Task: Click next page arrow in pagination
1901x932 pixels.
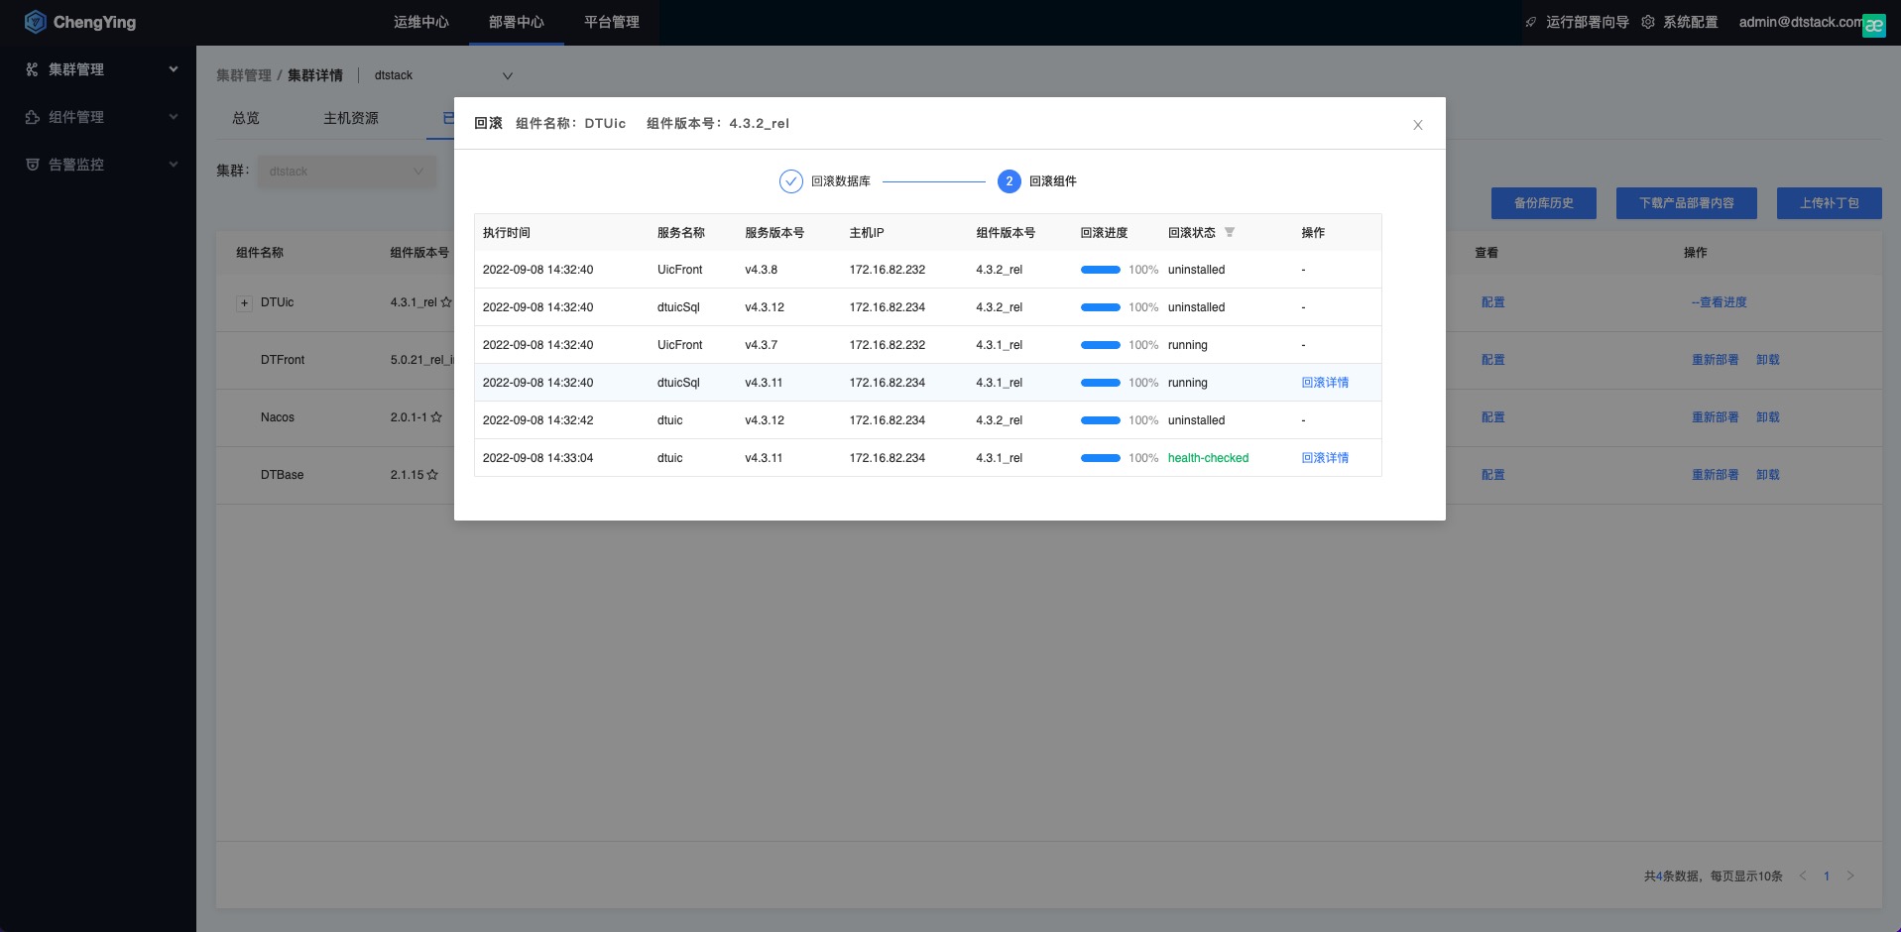Action: (x=1850, y=875)
